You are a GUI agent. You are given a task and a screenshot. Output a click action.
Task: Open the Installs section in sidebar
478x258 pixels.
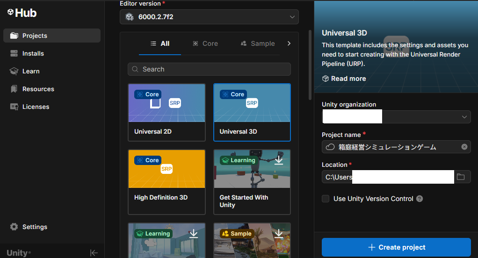33,54
